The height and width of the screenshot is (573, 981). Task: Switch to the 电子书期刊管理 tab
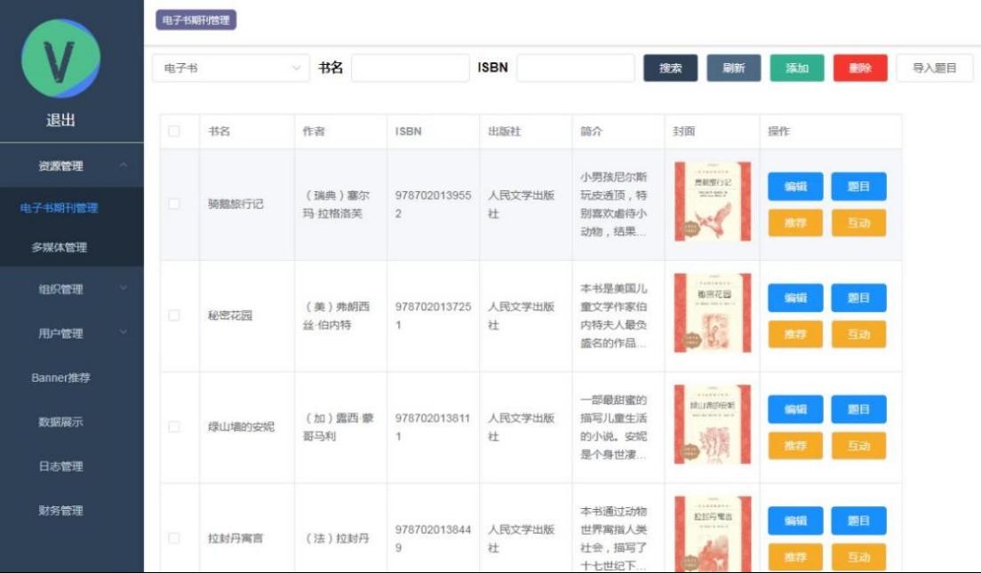(x=195, y=20)
